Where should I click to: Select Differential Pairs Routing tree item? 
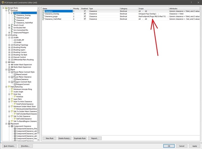23,60
